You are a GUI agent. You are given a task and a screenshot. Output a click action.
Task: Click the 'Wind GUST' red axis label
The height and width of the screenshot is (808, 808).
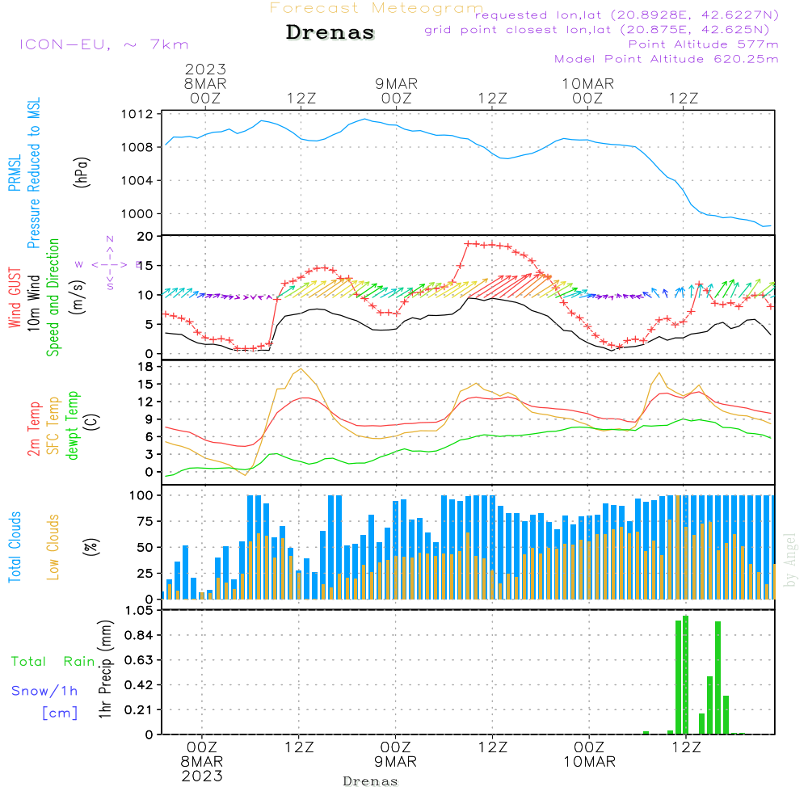tap(15, 298)
